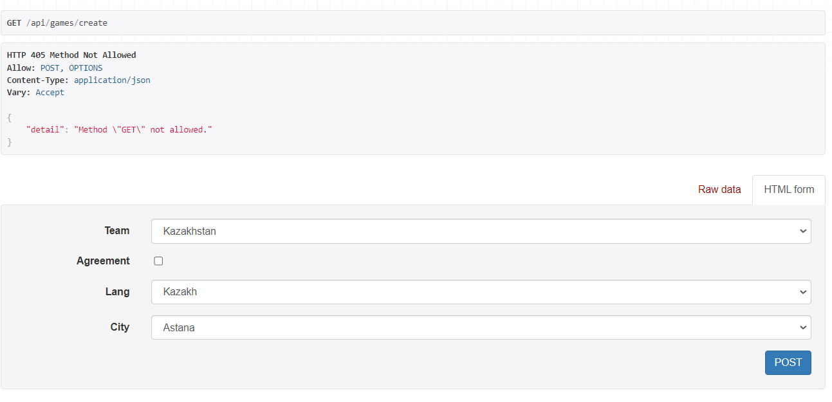
Task: Click the Team field label
Action: (x=116, y=230)
